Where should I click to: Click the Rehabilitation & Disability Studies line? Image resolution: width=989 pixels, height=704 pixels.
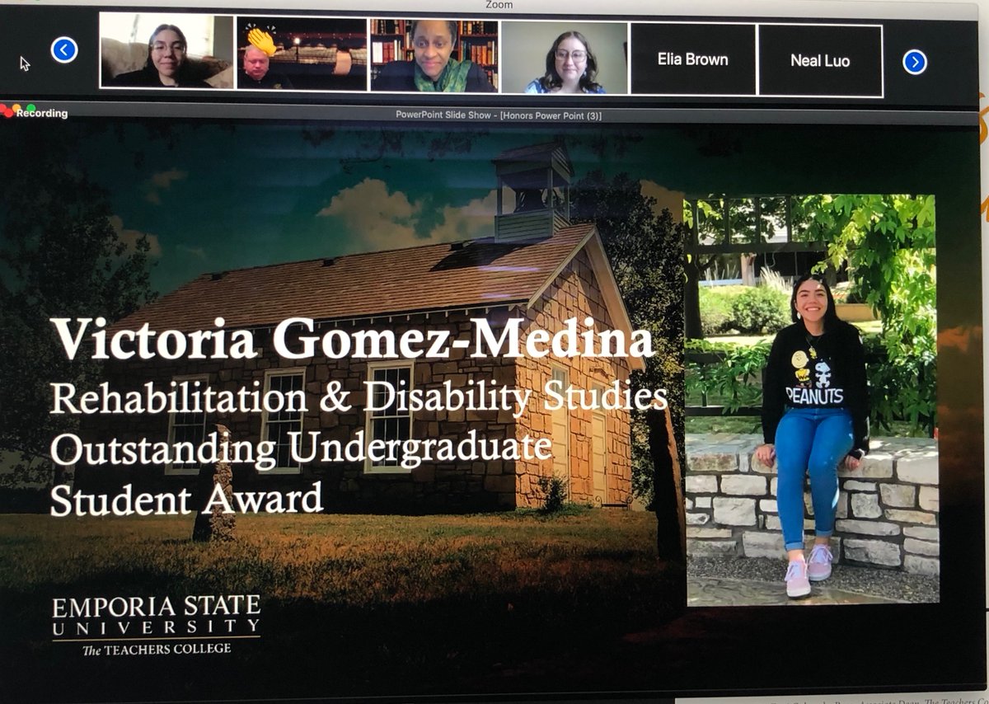coord(359,399)
